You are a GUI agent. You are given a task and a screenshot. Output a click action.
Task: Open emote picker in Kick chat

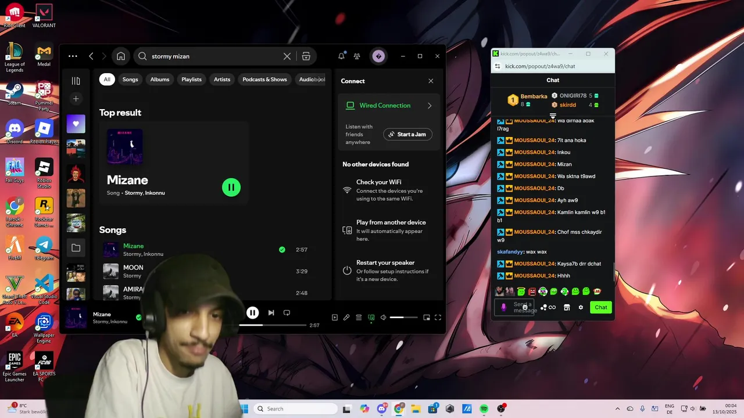(x=525, y=307)
